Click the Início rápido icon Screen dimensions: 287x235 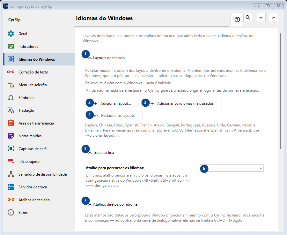(x=11, y=161)
